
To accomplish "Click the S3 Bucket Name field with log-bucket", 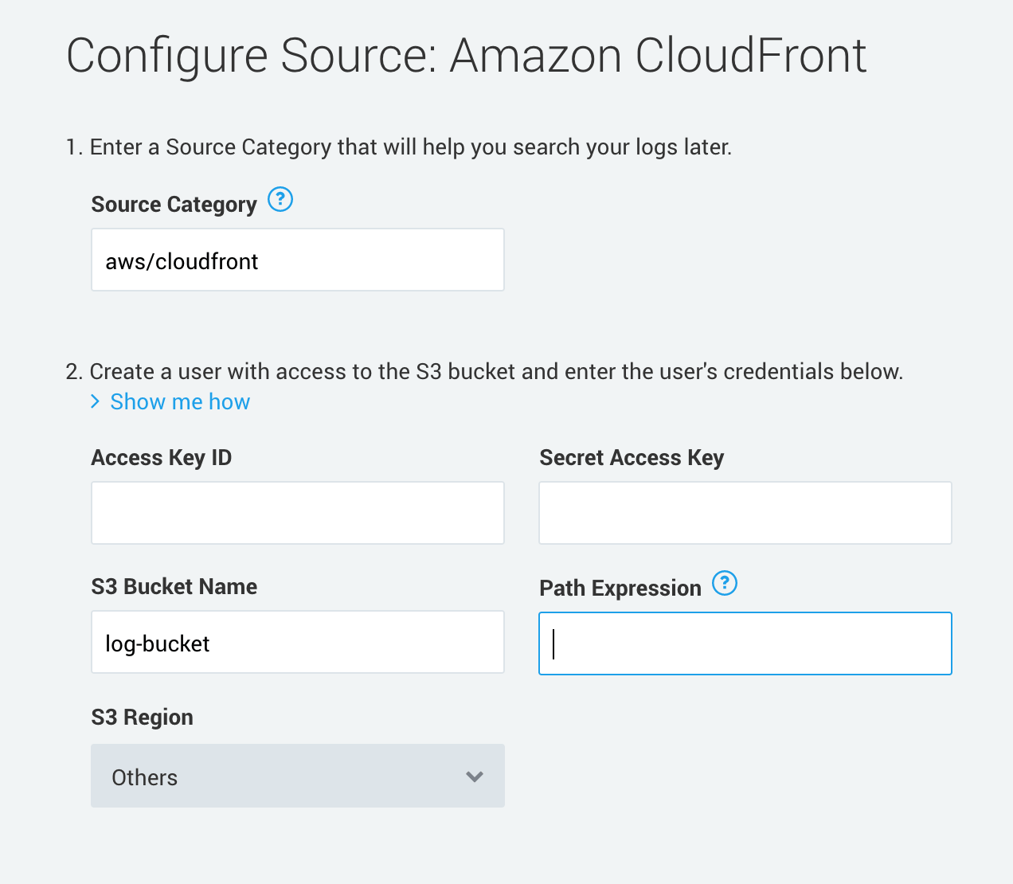I will click(x=297, y=643).
